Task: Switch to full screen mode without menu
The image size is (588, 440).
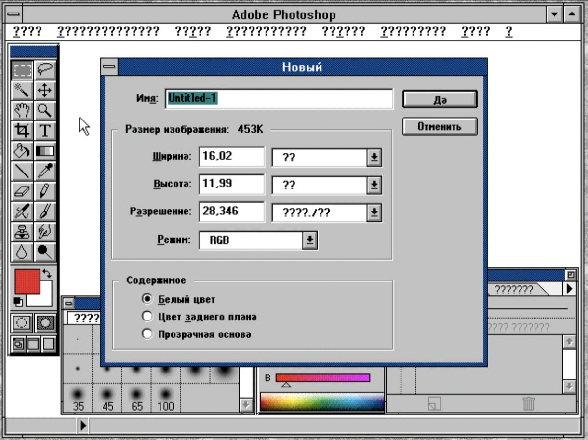Action: [x=49, y=344]
